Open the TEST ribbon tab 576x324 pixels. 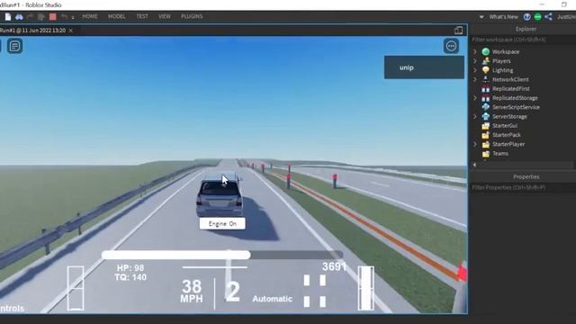click(x=142, y=16)
